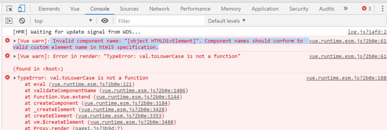Switch to the Vue tab

point(75,9)
